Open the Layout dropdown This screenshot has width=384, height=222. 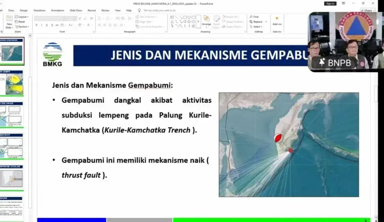[22, 17]
